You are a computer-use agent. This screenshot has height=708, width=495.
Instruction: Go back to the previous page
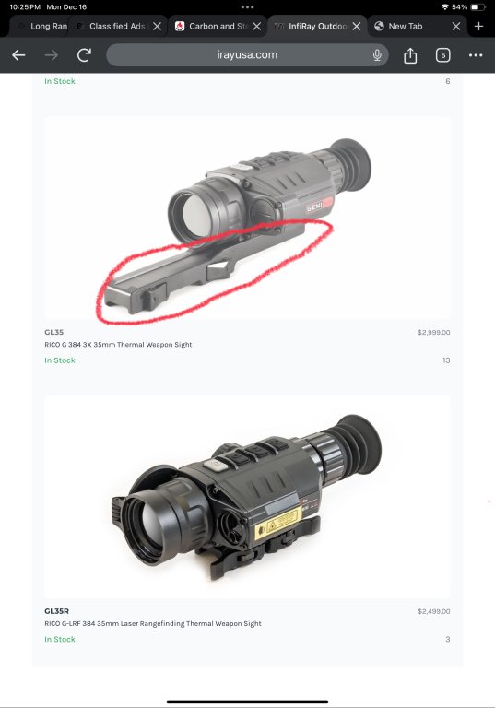(18, 55)
